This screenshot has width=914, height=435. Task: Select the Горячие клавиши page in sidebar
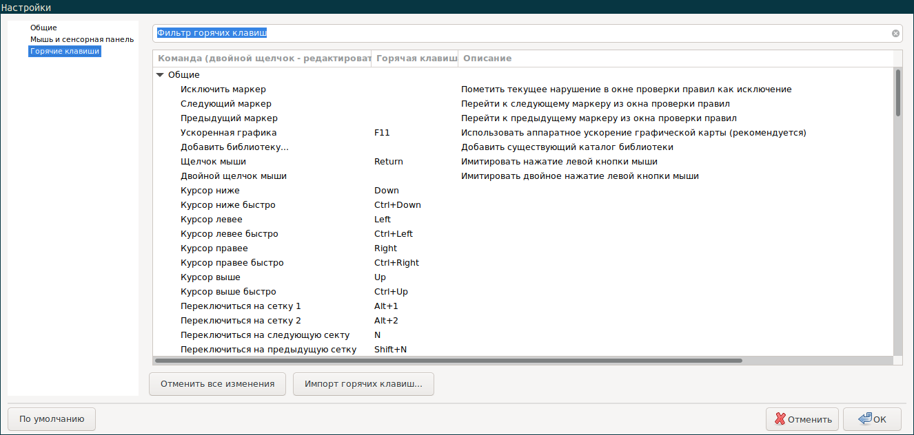[63, 50]
